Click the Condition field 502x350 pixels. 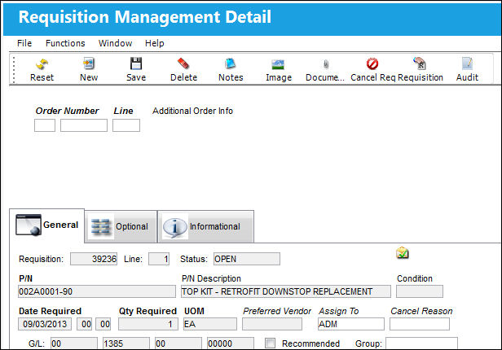click(x=420, y=291)
